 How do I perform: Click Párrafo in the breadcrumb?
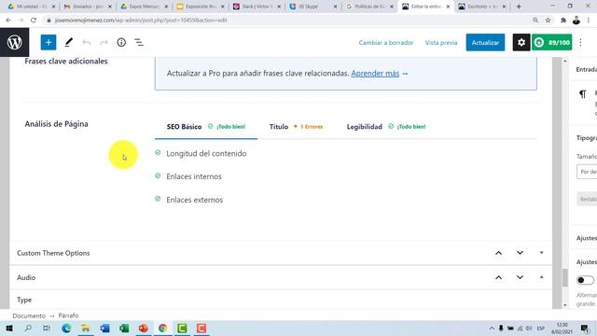68,315
